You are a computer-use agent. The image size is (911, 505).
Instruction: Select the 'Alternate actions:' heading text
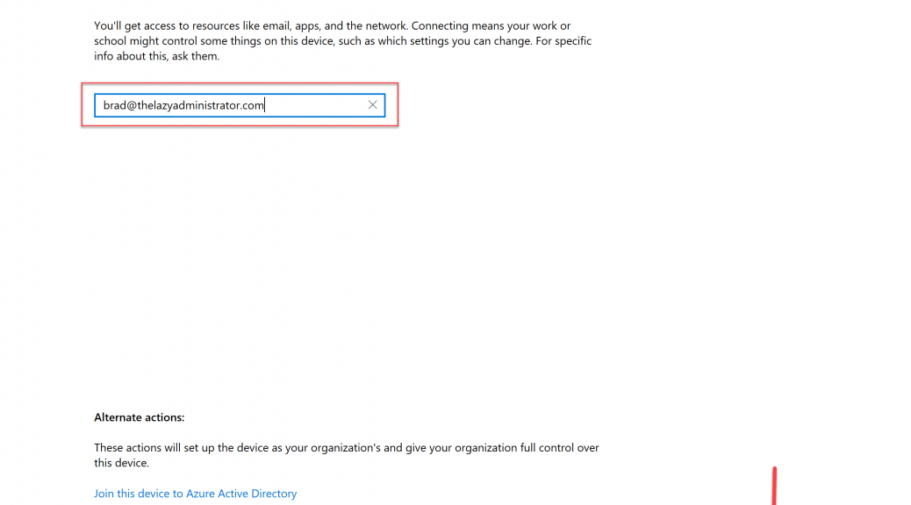(x=140, y=417)
